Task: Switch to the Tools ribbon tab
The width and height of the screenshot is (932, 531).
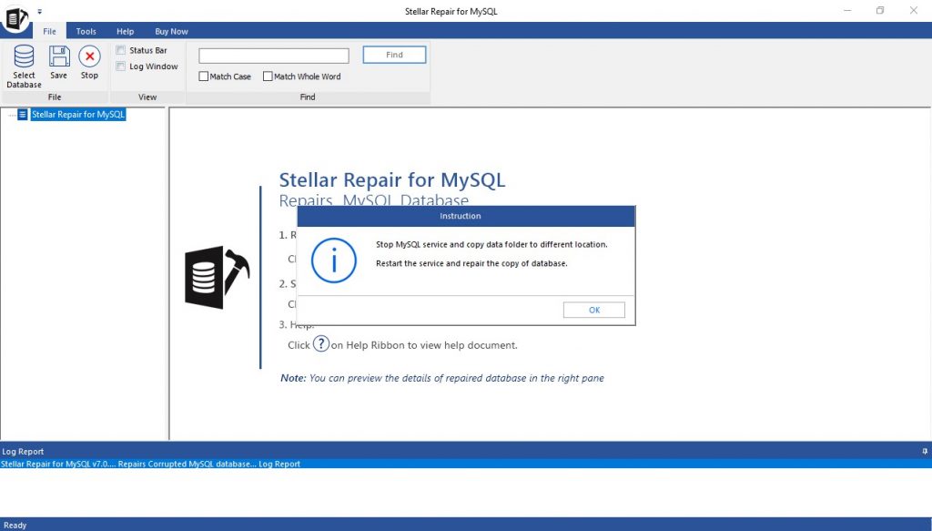Action: [x=86, y=31]
